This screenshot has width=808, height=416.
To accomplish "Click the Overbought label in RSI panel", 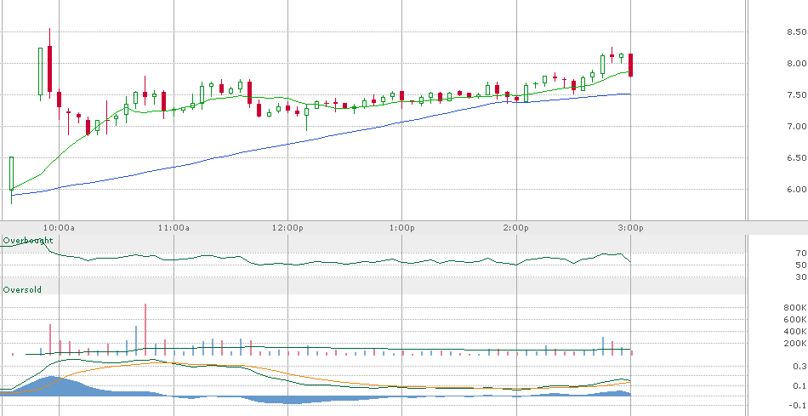I will (28, 241).
